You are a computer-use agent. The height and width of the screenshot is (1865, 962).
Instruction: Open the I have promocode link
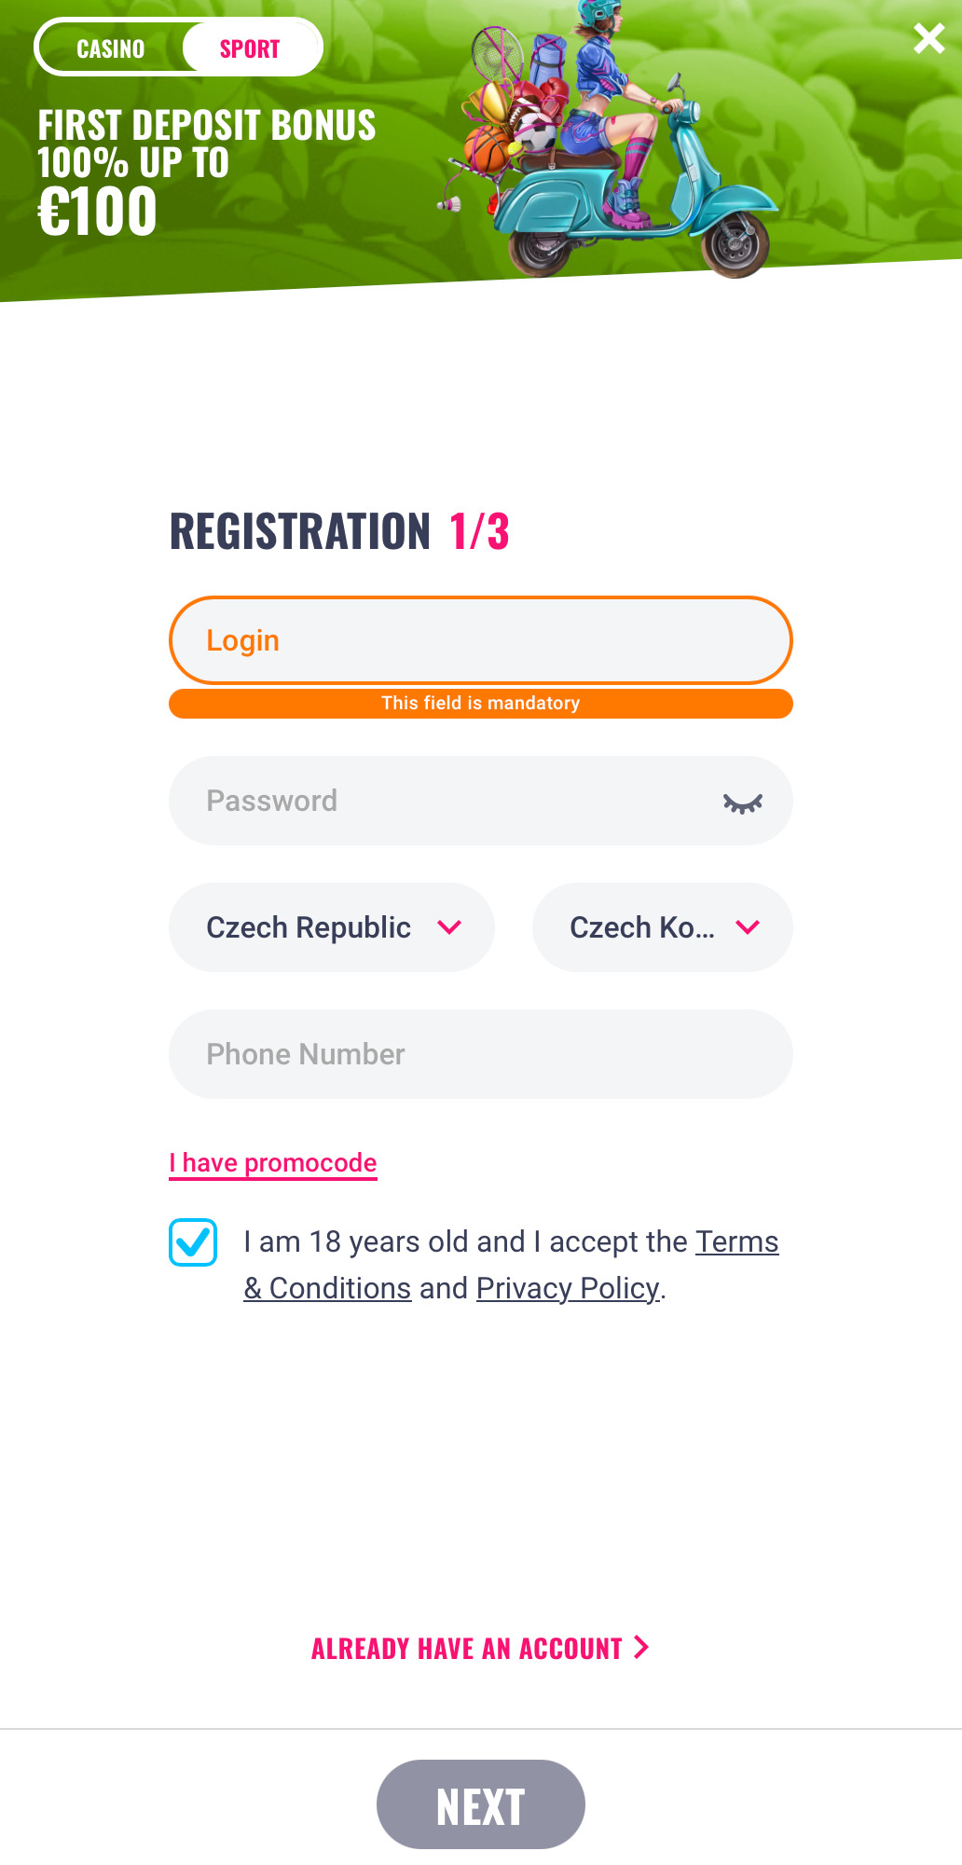(x=273, y=1163)
